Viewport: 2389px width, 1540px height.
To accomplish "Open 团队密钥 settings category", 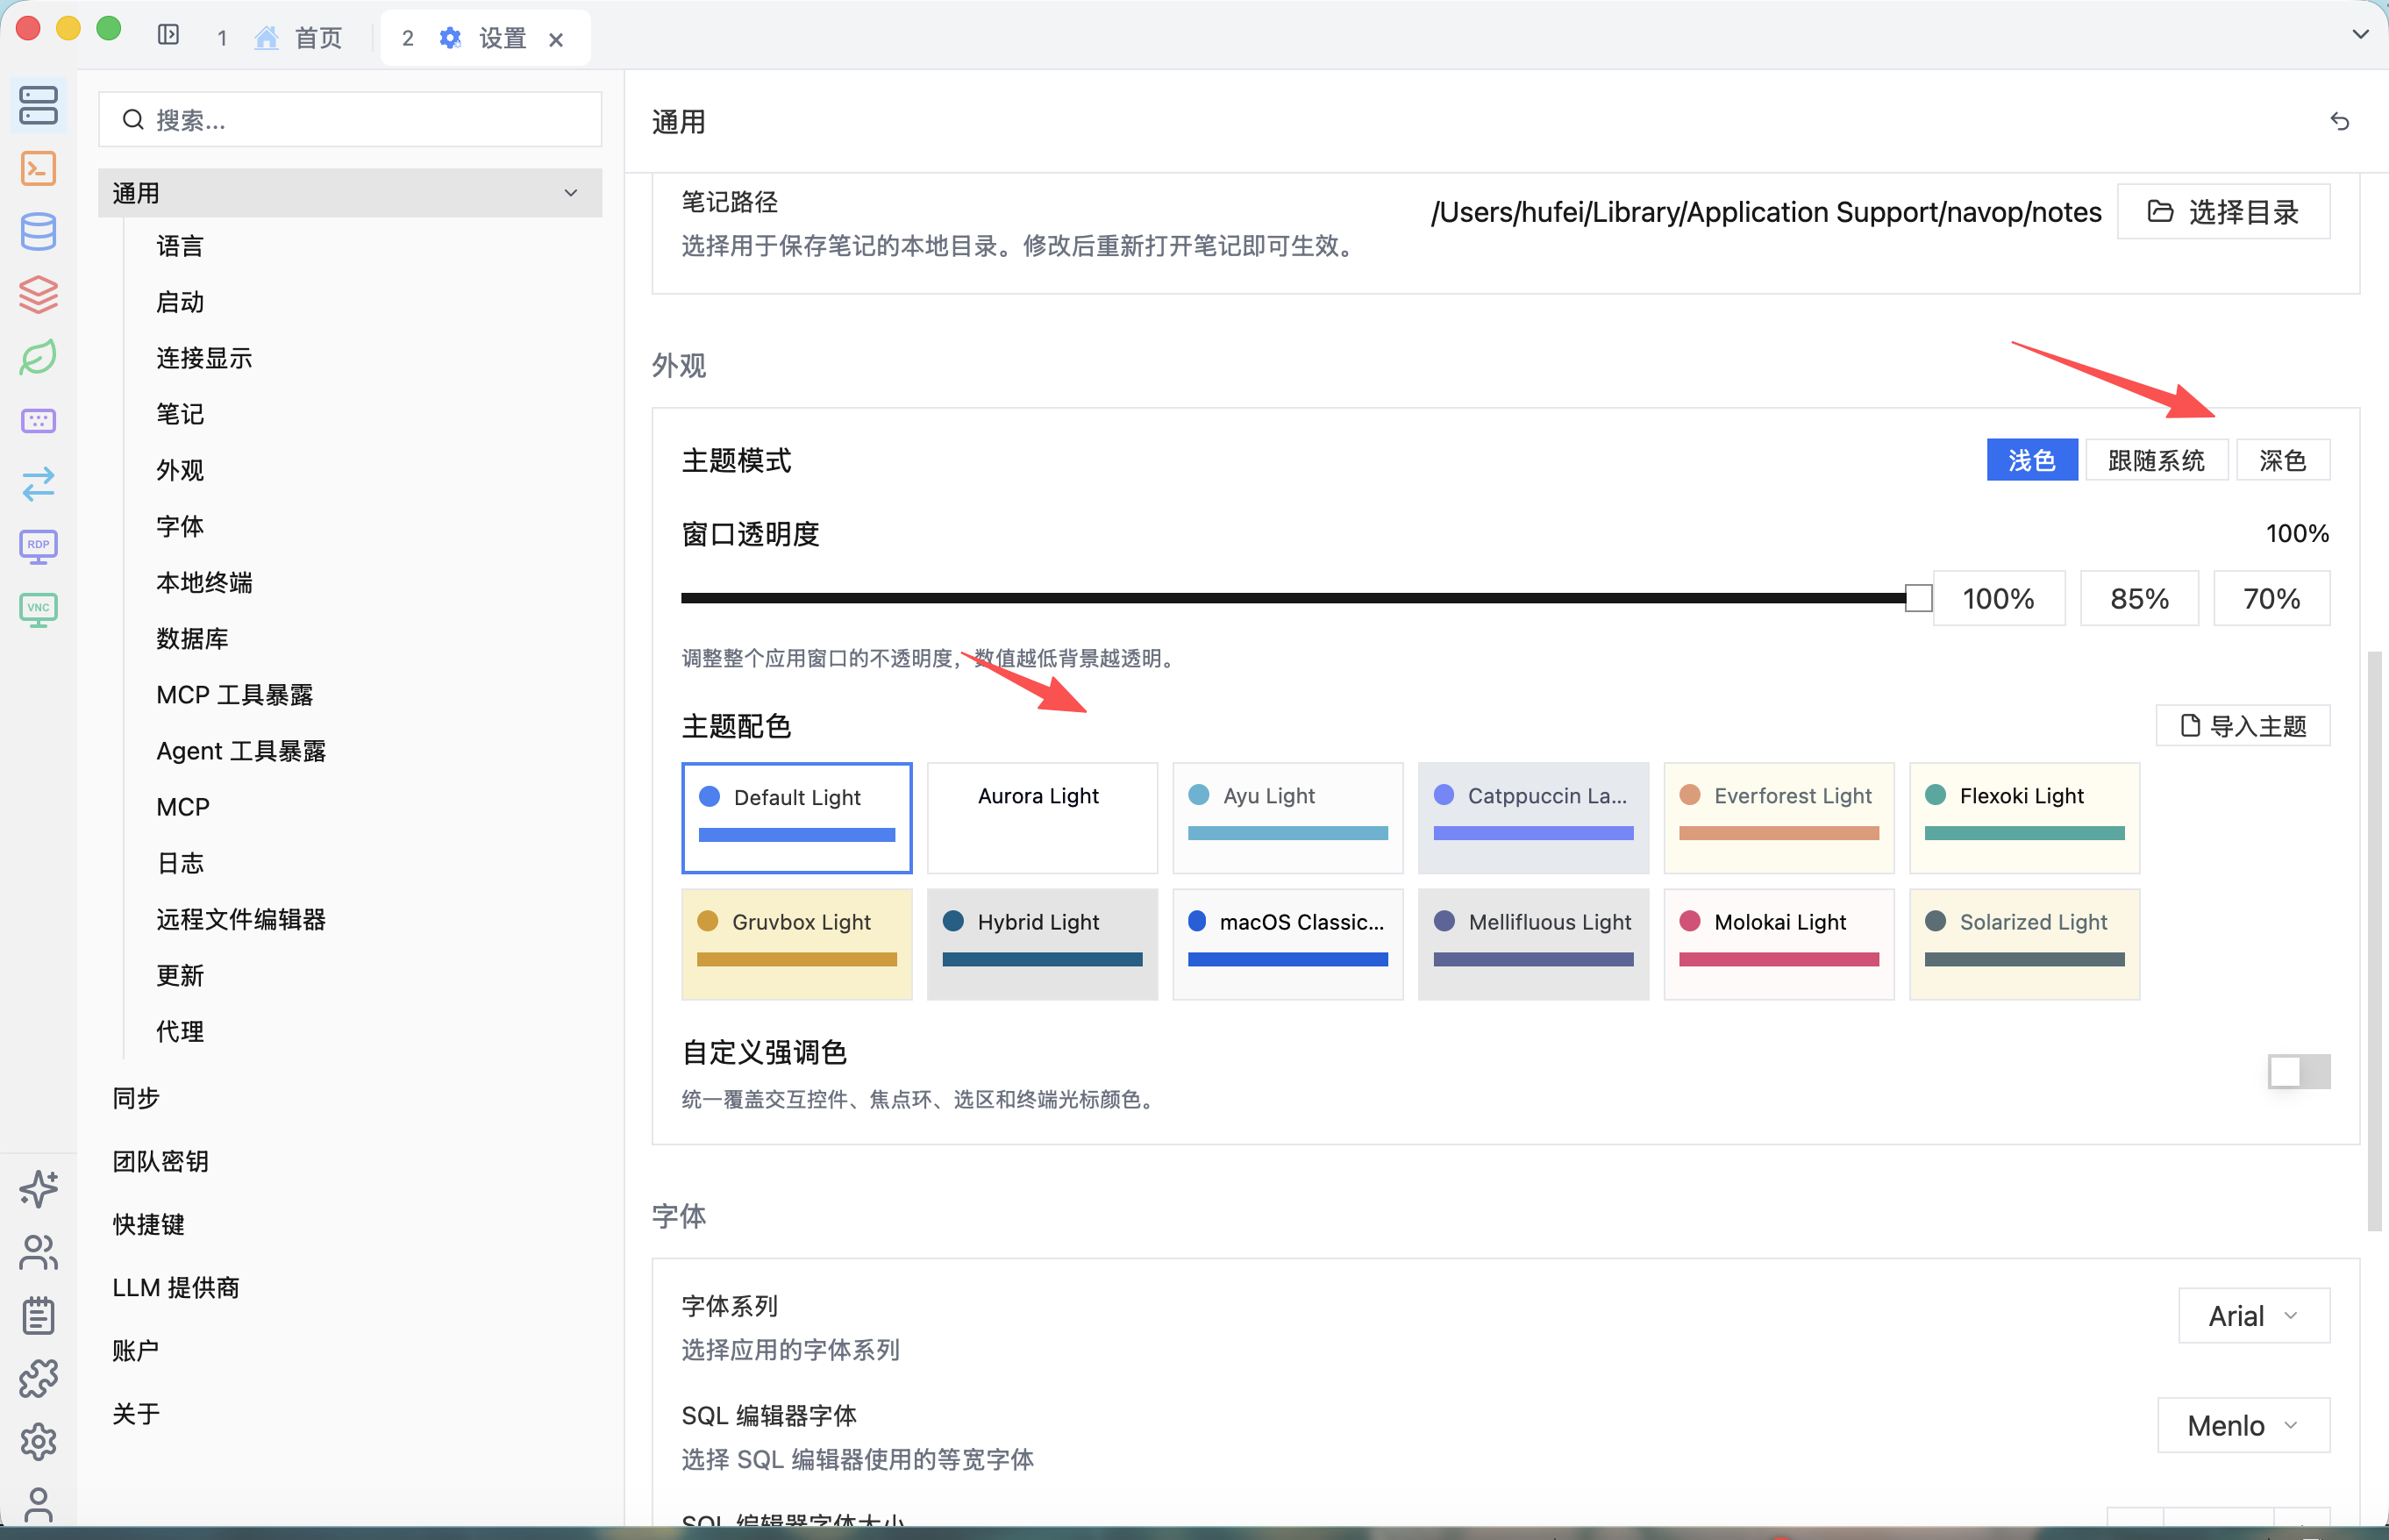I will (160, 1160).
